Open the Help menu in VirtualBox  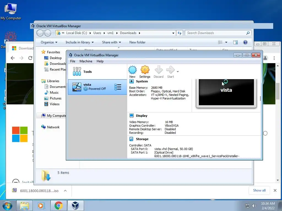100,61
